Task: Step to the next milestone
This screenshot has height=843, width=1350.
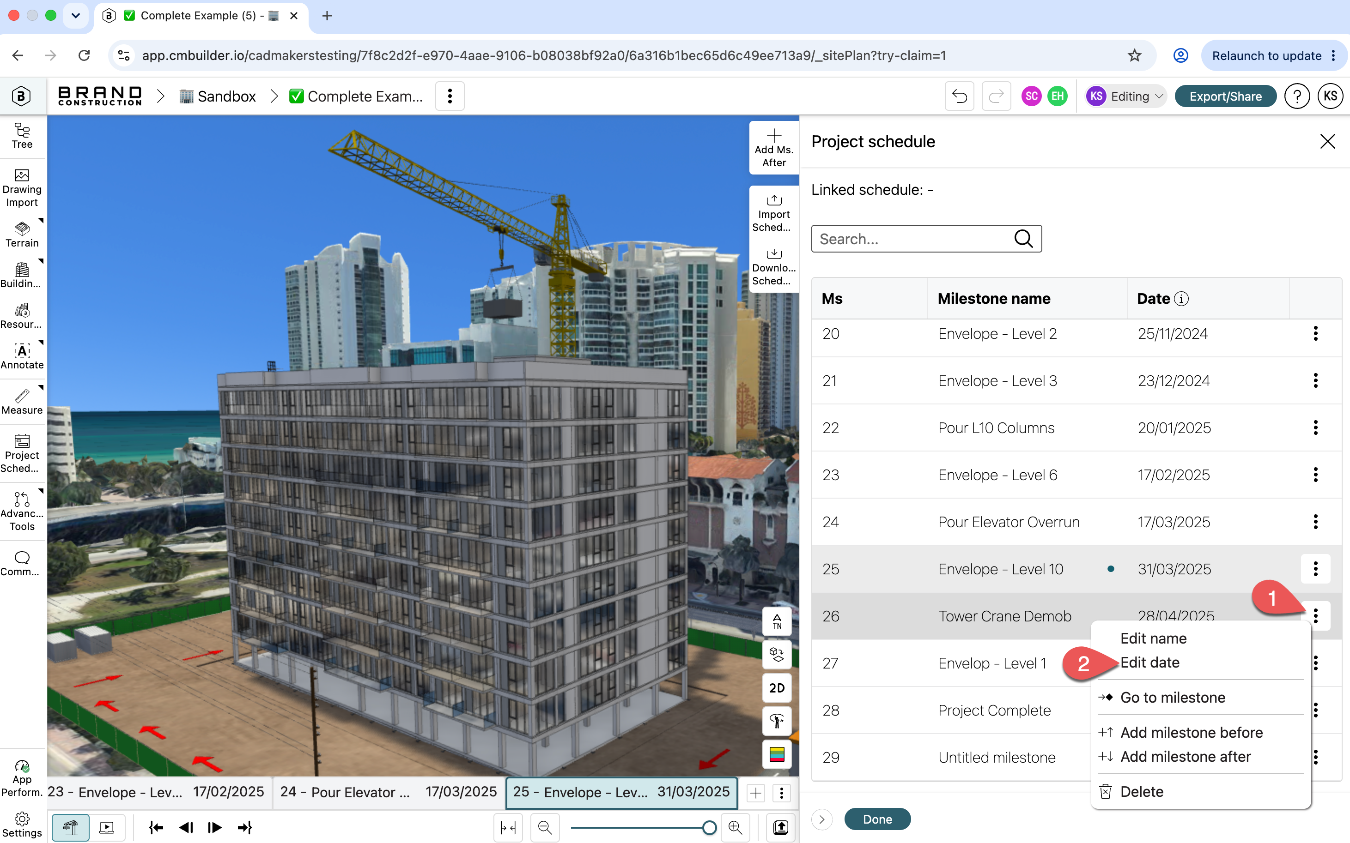Action: [215, 827]
